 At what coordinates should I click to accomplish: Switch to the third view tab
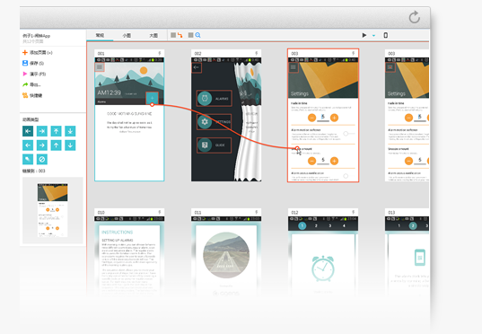point(153,35)
